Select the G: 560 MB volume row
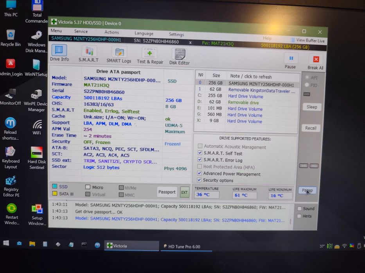 pyautogui.click(x=246, y=115)
